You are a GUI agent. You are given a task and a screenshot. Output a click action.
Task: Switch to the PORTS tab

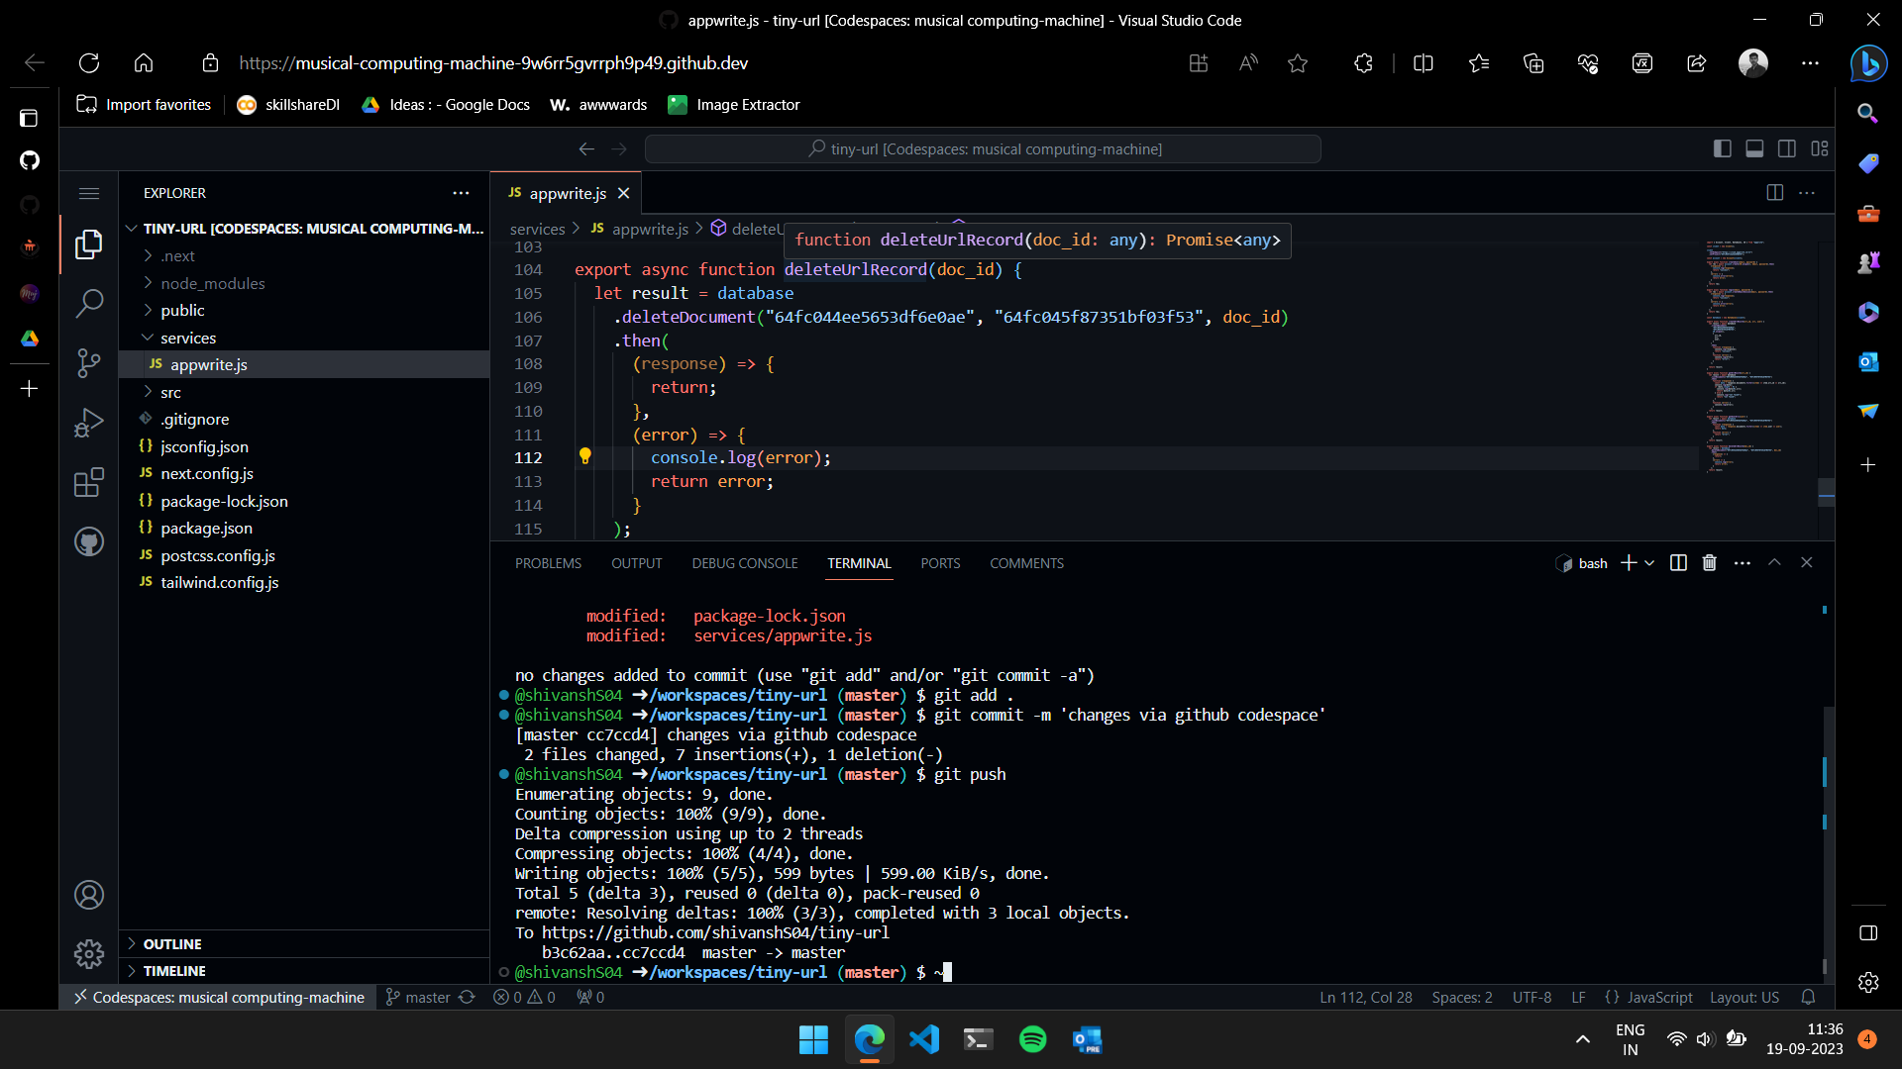pyautogui.click(x=939, y=562)
